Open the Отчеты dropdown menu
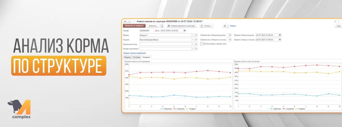The height and width of the screenshot is (127, 342). (206, 26)
